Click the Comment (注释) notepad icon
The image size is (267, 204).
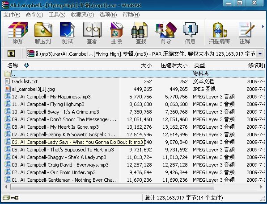(246, 29)
